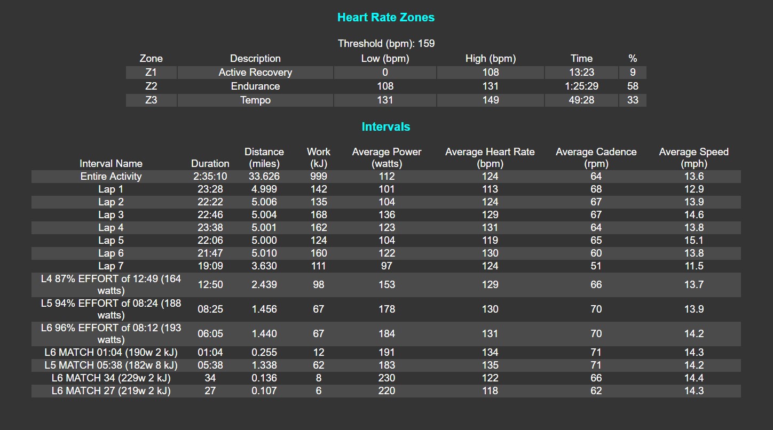Click the Interval Name column header
This screenshot has height=430, width=773.
tap(111, 164)
